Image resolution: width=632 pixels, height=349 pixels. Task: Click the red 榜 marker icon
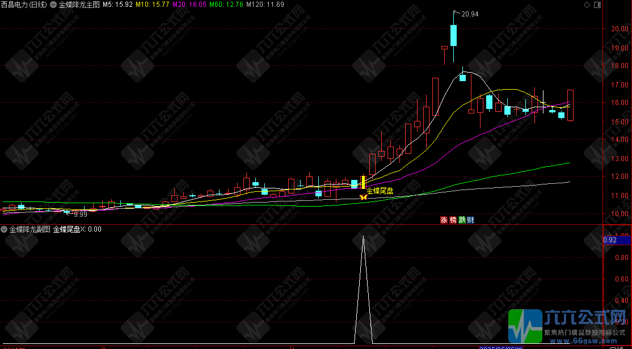pyautogui.click(x=453, y=220)
